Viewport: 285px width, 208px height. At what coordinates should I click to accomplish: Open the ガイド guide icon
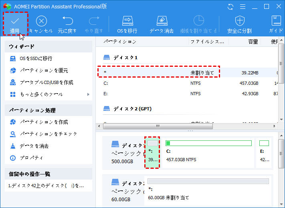pyautogui.click(x=276, y=21)
